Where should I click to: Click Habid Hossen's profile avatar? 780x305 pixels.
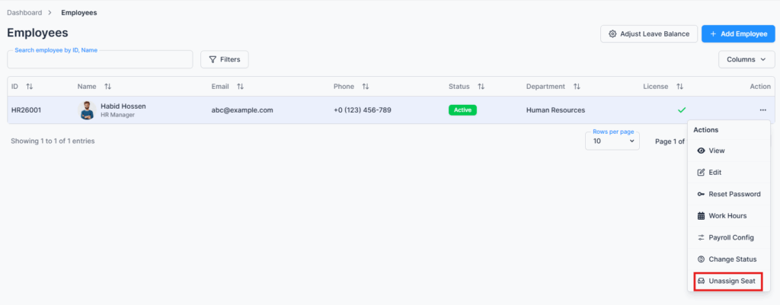pos(87,110)
